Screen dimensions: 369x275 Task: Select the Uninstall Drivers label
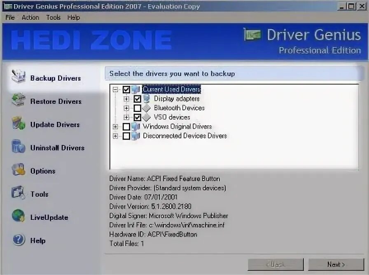(x=57, y=148)
